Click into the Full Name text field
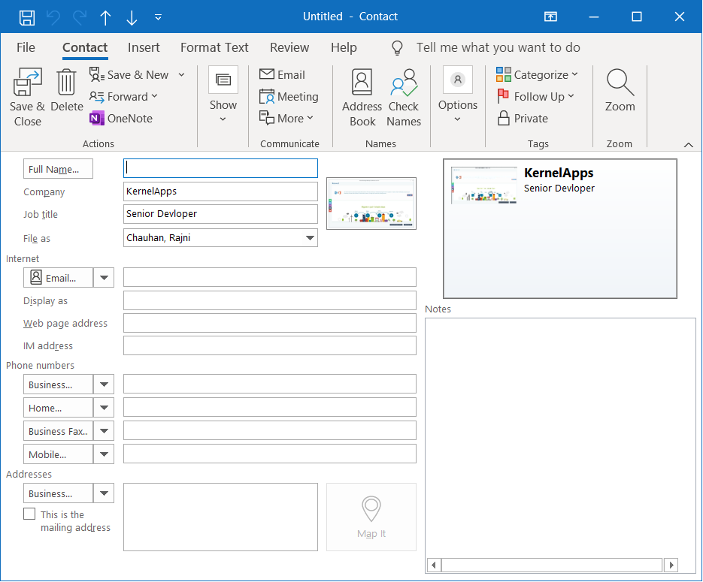The width and height of the screenshot is (703, 582). click(220, 168)
